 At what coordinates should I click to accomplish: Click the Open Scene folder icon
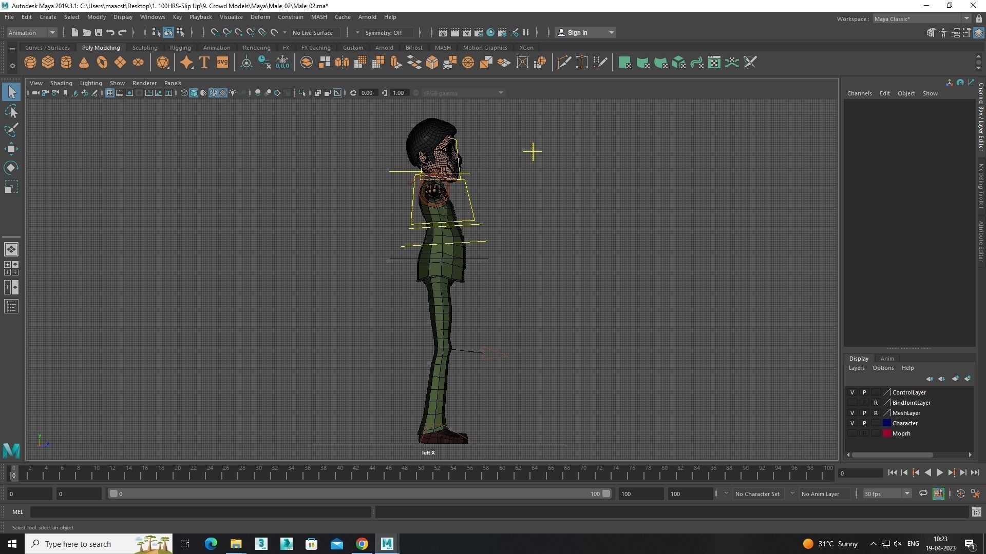(x=86, y=32)
